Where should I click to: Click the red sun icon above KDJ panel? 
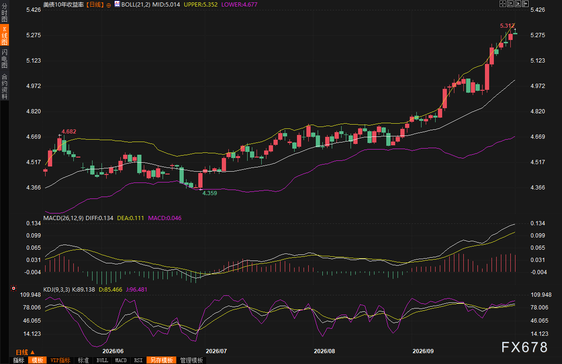click(14, 288)
